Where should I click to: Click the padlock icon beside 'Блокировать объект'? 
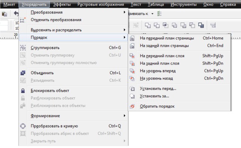point(23,91)
